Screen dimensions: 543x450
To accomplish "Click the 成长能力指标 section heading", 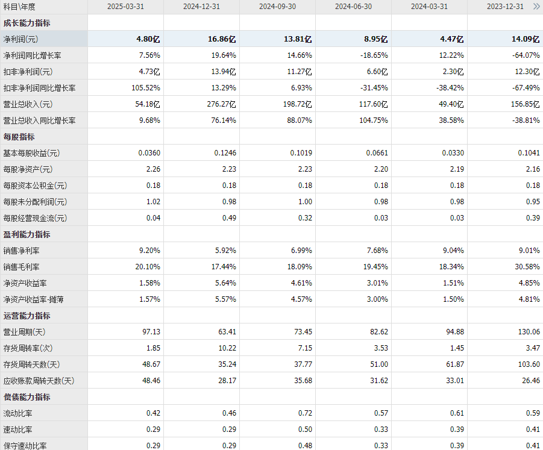I will (x=27, y=23).
